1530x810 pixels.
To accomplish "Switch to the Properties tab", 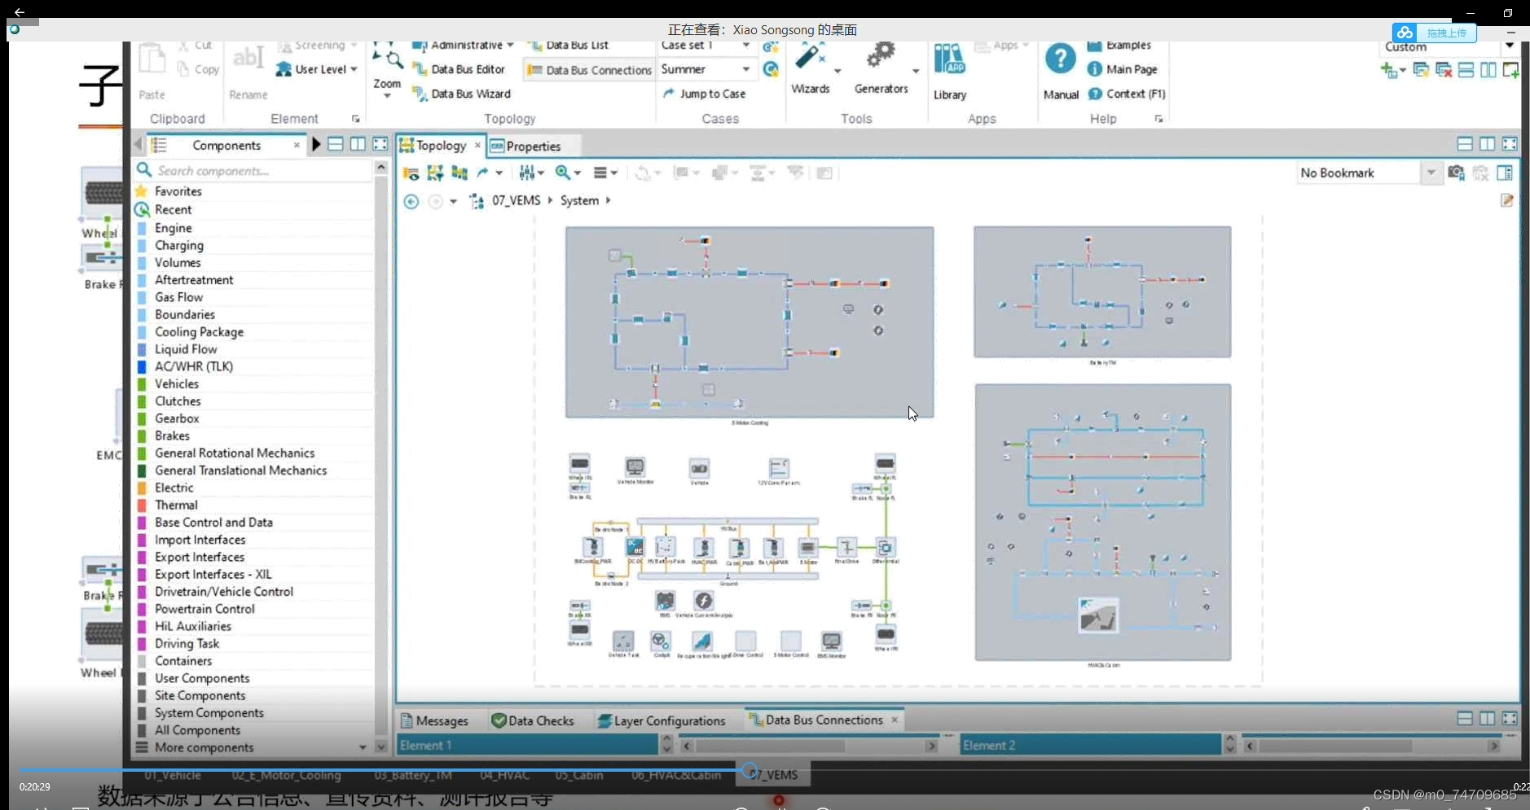I will [525, 147].
